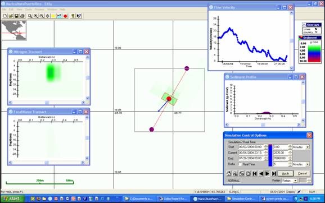Click the Overlays panel header
Image resolution: width=325 pixels, height=203 pixels.
(312, 25)
